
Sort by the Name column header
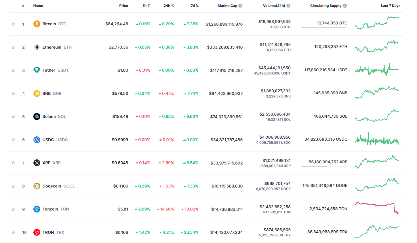(x=38, y=6)
